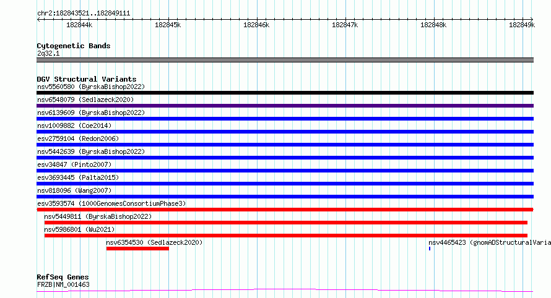Viewport: 551px width, 298px height.
Task: Click the esv34847 (Pinto2007) label
Action: [x=74, y=164]
